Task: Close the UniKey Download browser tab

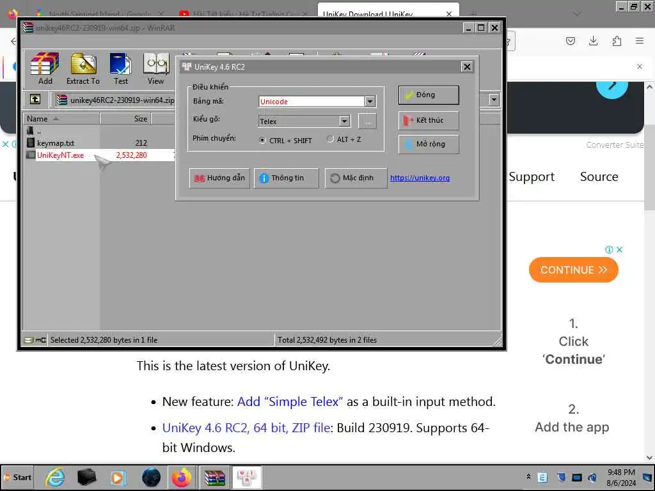Action: point(449,14)
